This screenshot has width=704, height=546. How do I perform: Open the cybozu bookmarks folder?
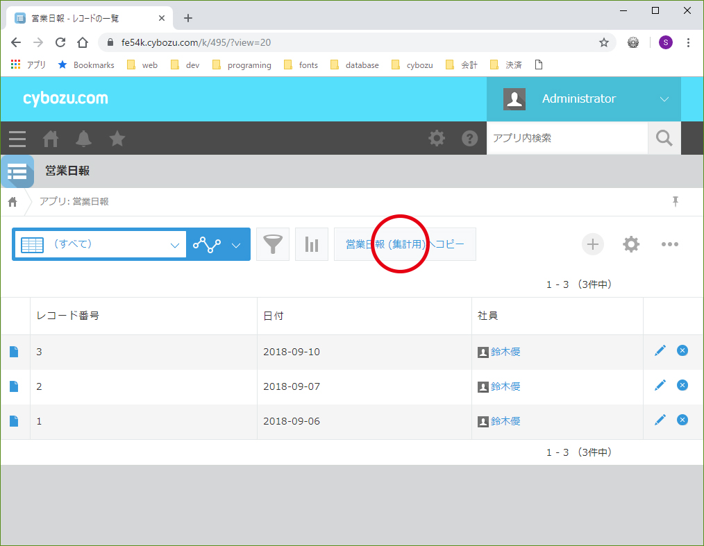[x=412, y=65]
